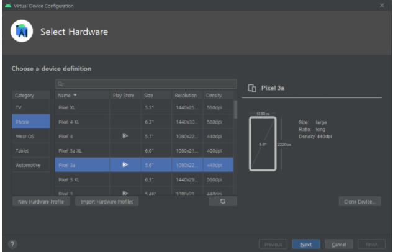Open the help question mark icon
Image resolution: width=393 pixels, height=252 pixels.
pyautogui.click(x=12, y=244)
